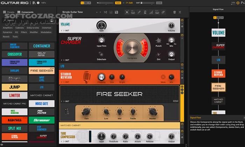245x147 pixels.
Task: Show the post tape deck
Action: (157, 12)
